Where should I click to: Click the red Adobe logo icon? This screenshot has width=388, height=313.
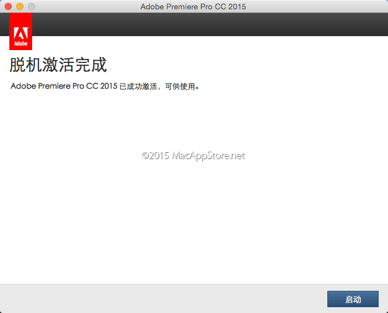(x=21, y=32)
